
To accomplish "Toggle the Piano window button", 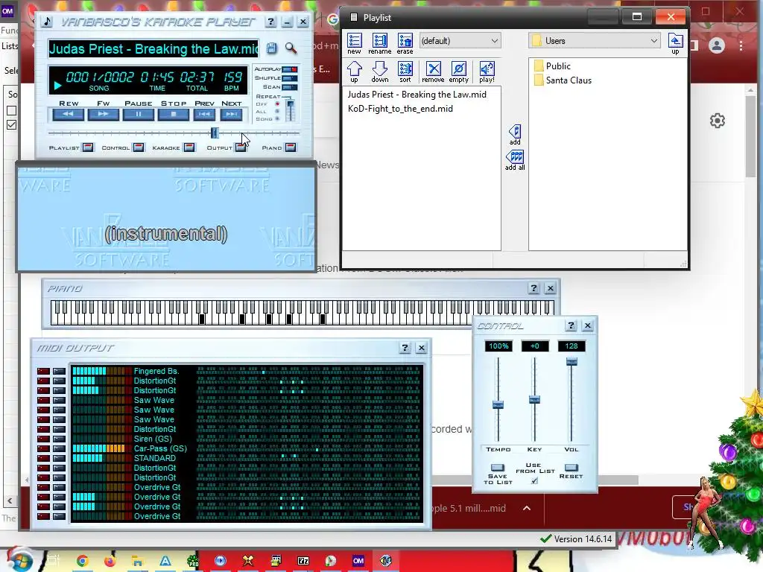I will 291,147.
